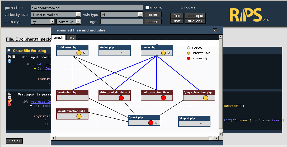Click the document icon beside first Userinput entry
The width and height of the screenshot is (287, 147).
coord(10,57)
